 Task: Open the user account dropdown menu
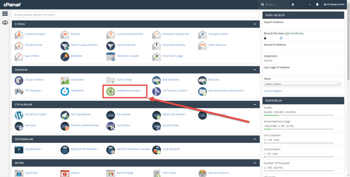[301, 4]
